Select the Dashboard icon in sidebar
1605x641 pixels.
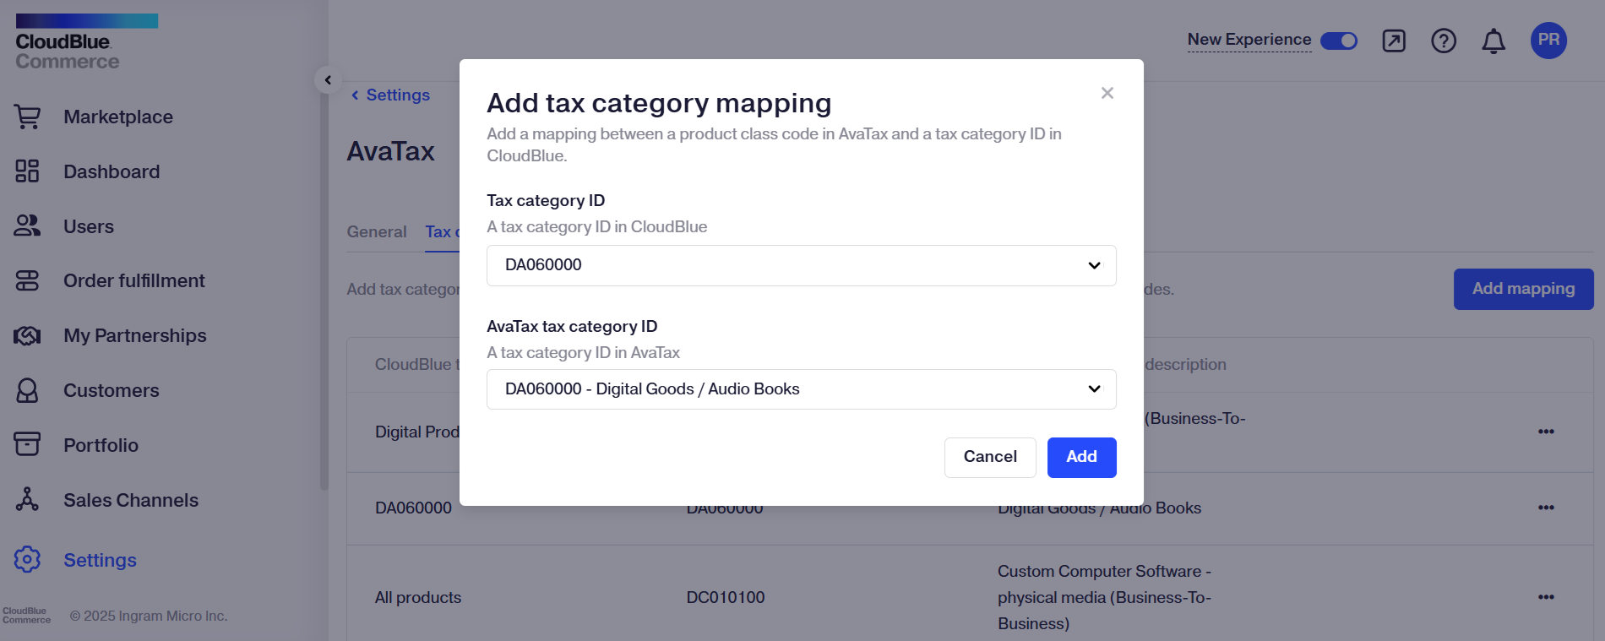28,171
